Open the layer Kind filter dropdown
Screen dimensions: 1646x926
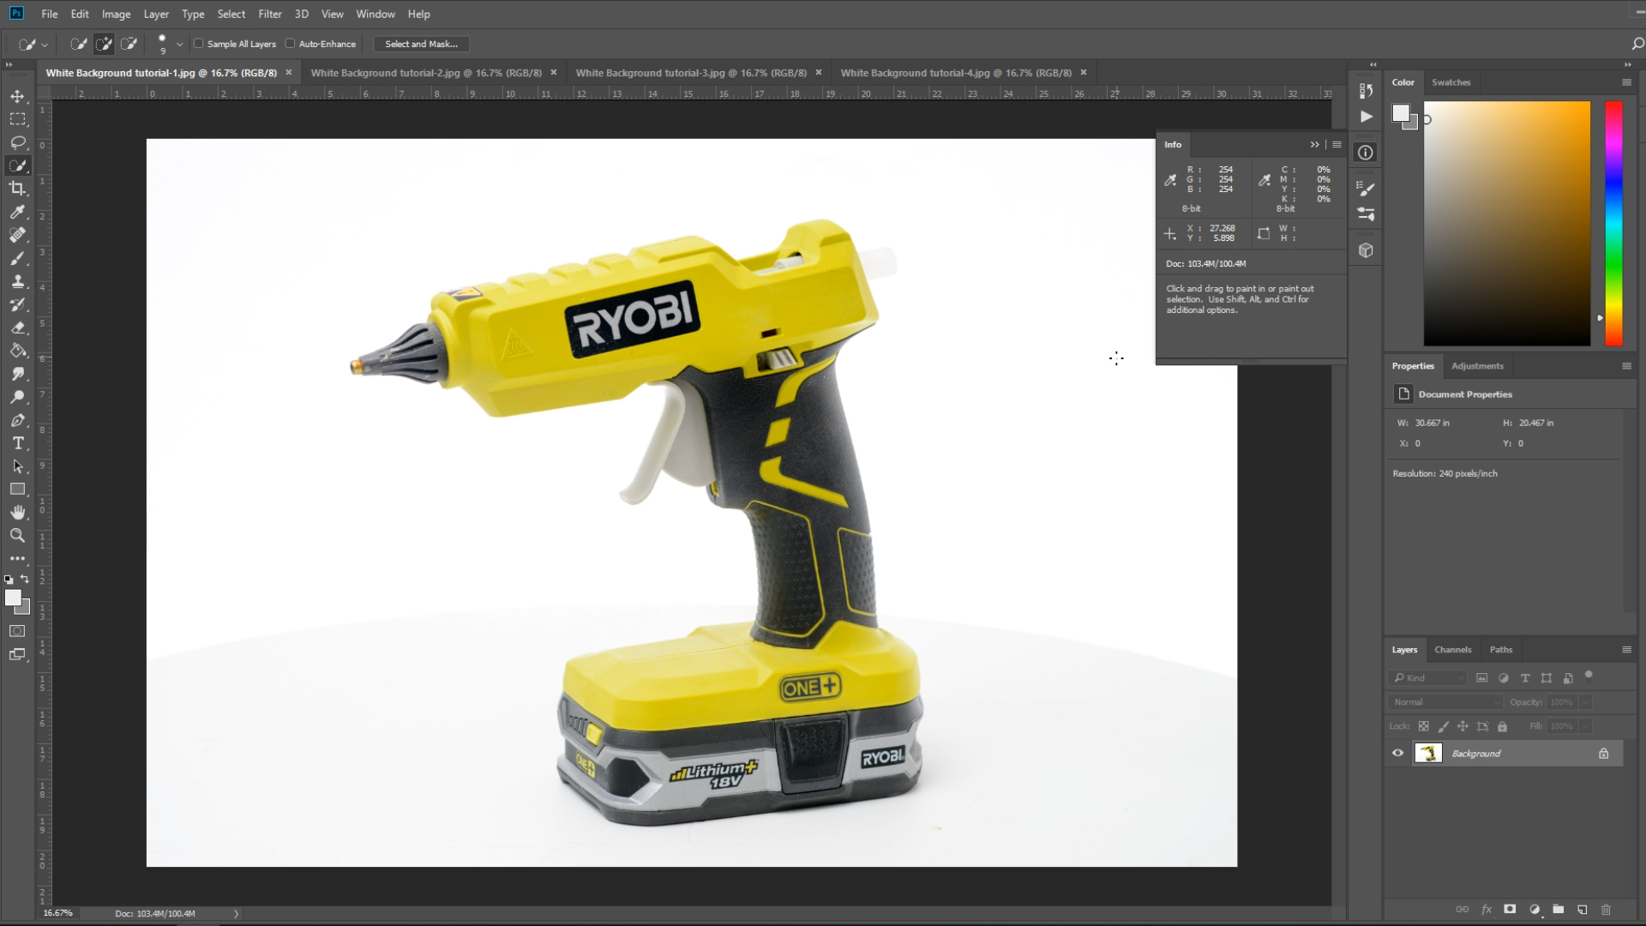1428,678
